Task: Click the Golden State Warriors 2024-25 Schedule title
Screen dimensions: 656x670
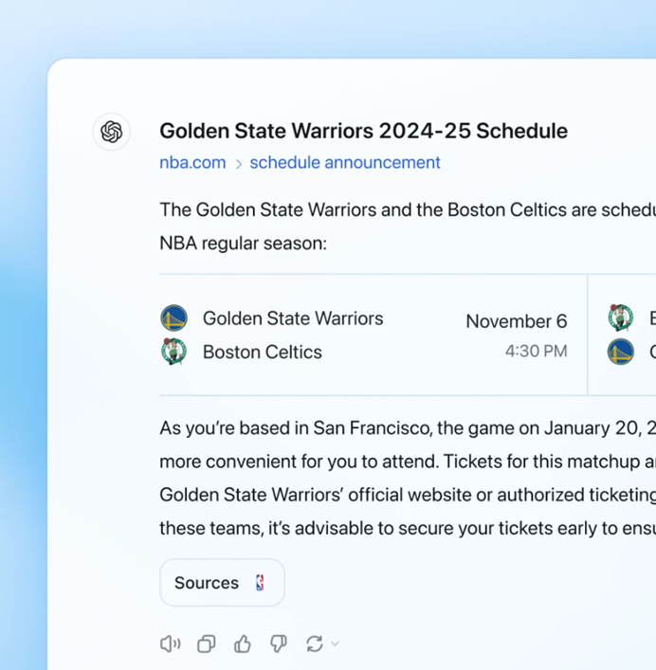Action: [363, 131]
